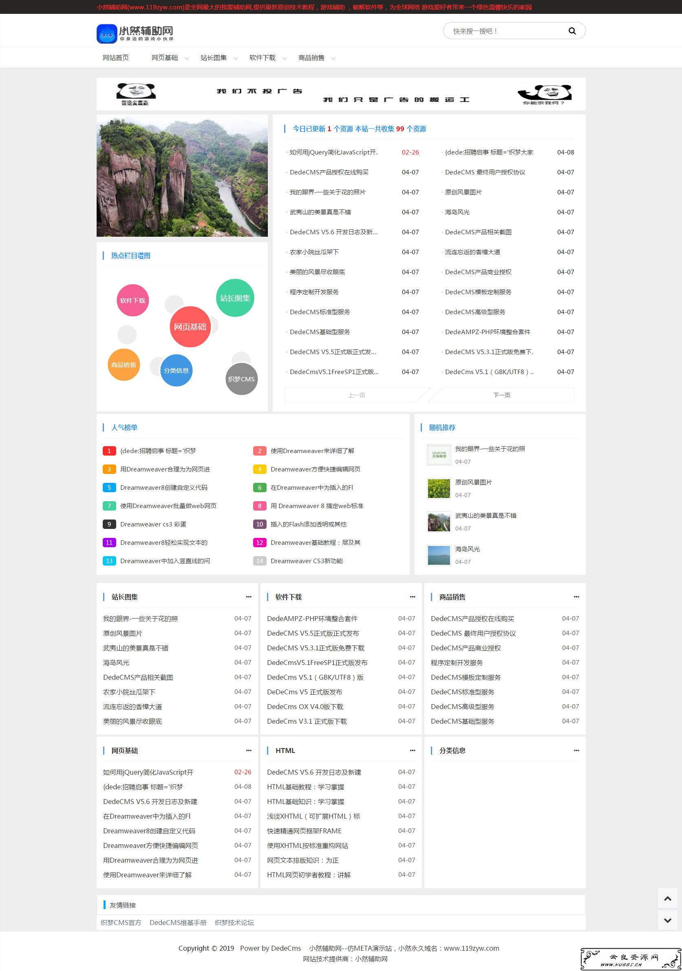Open DedeCMS产品授权在线购买 in latest list
Screen dimensions: 682x971
pos(329,172)
